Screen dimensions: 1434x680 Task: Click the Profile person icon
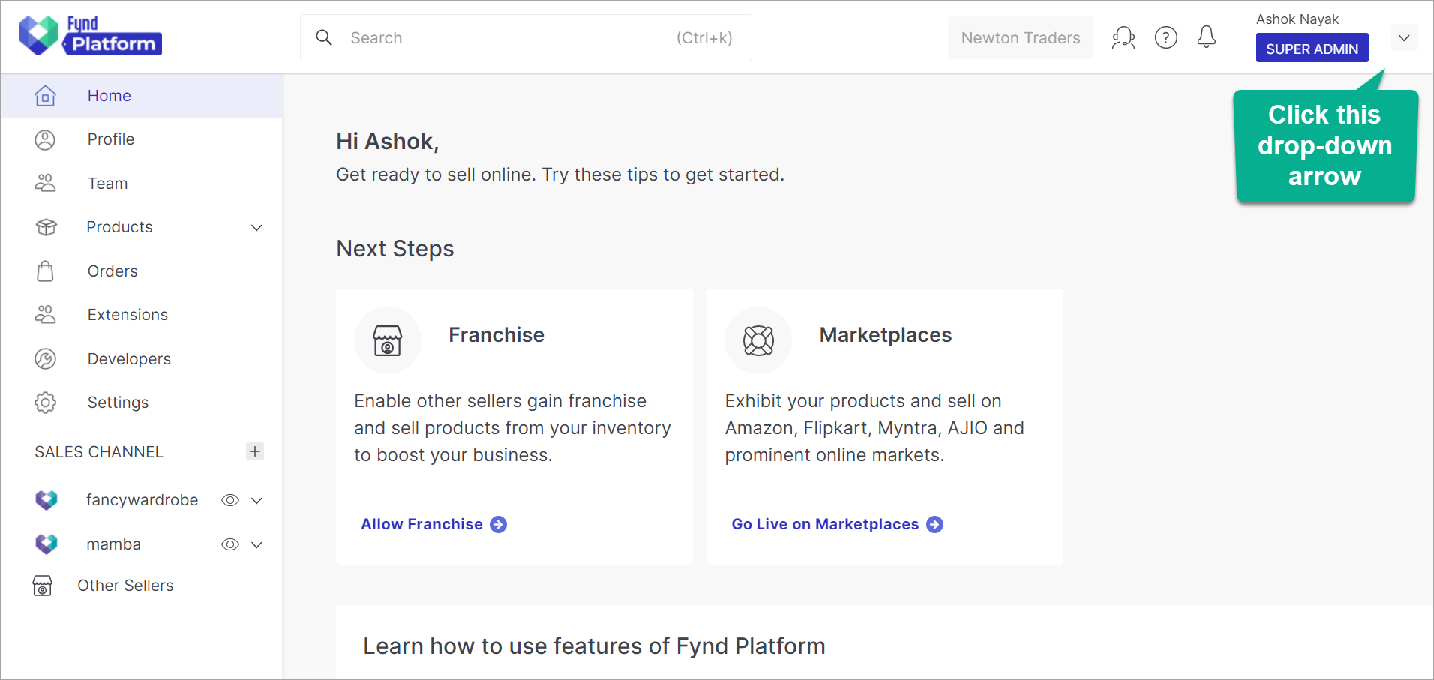coord(45,139)
